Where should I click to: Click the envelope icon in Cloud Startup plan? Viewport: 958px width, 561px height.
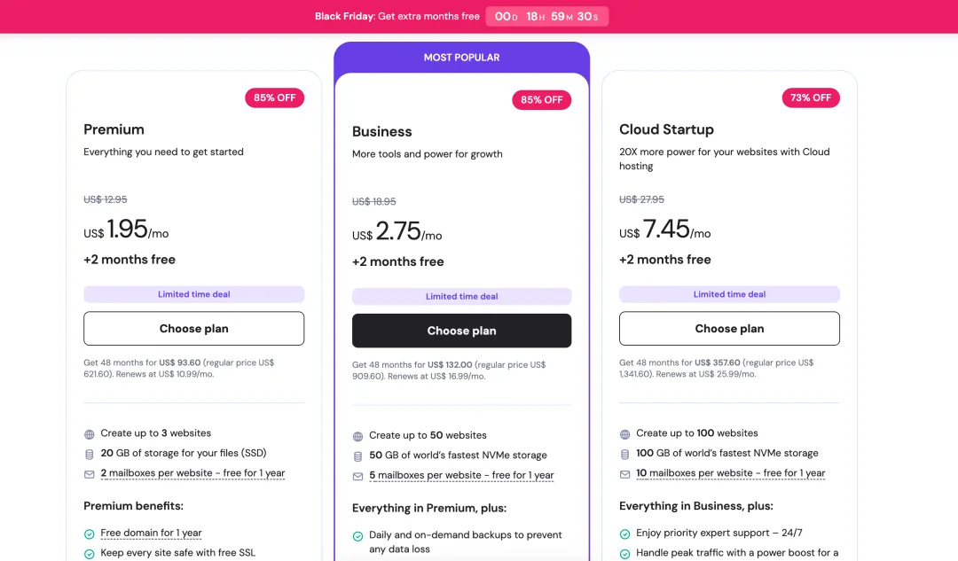coord(624,474)
